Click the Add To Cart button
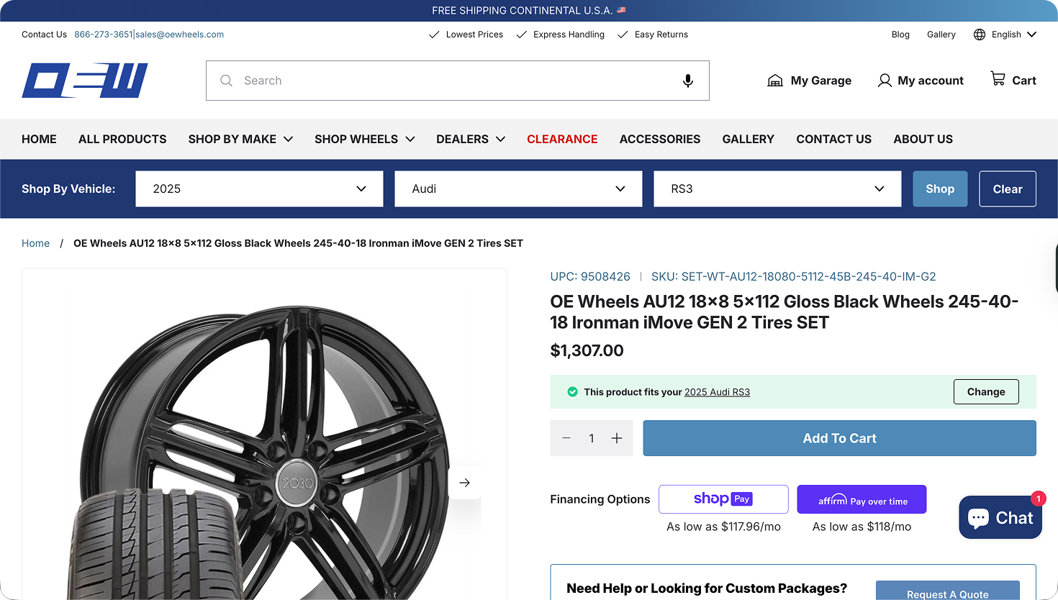Viewport: 1058px width, 600px height. (839, 438)
